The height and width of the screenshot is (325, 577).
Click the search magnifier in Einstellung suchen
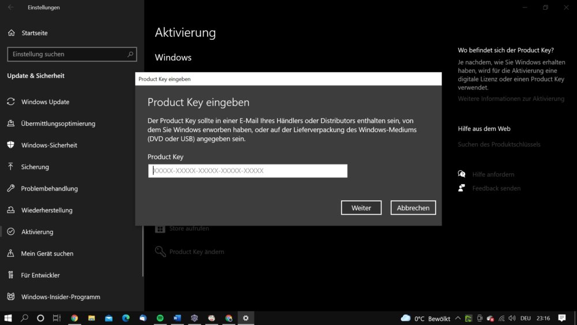click(x=130, y=54)
